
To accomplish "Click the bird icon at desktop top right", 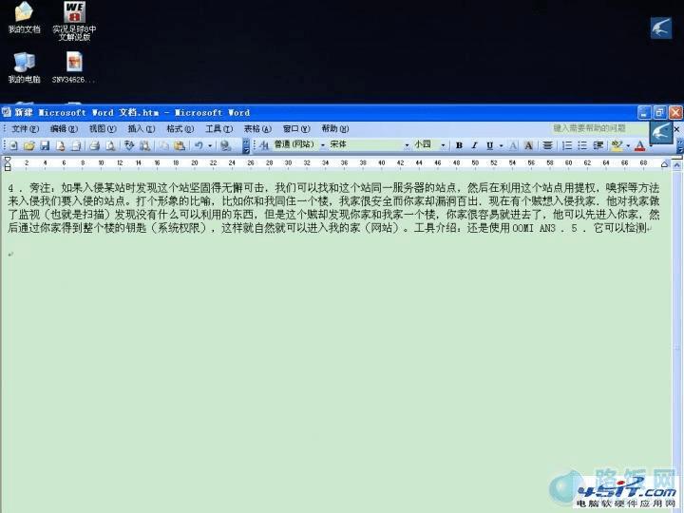I will click(661, 28).
